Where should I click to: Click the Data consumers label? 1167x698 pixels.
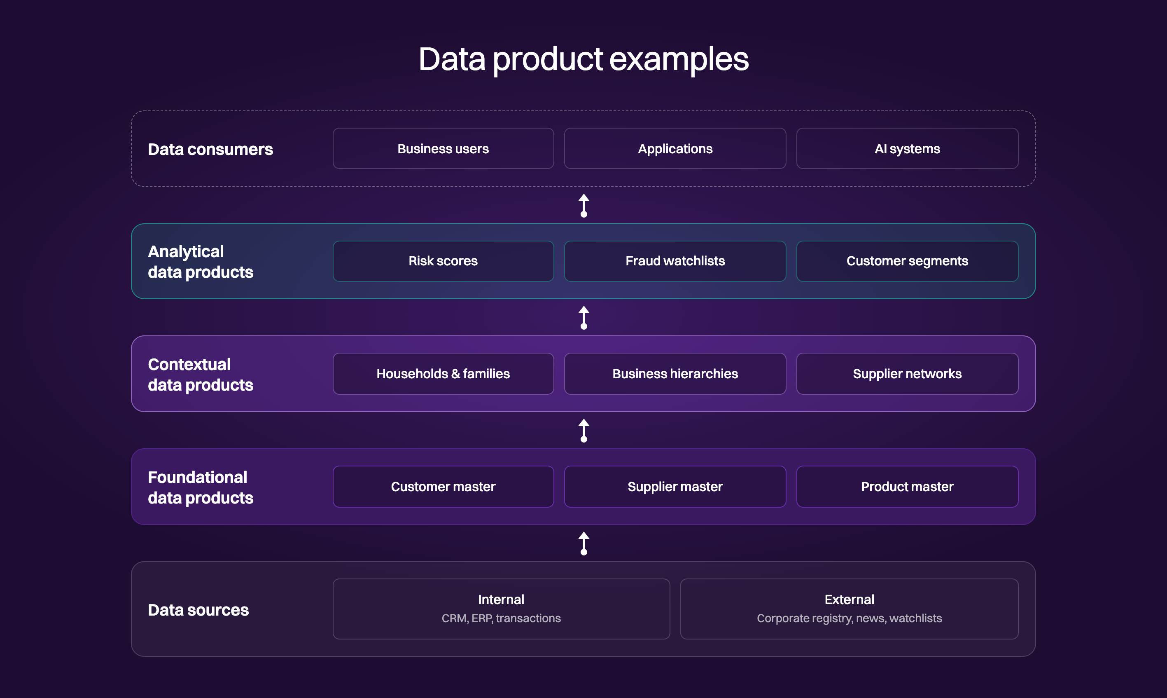point(210,149)
